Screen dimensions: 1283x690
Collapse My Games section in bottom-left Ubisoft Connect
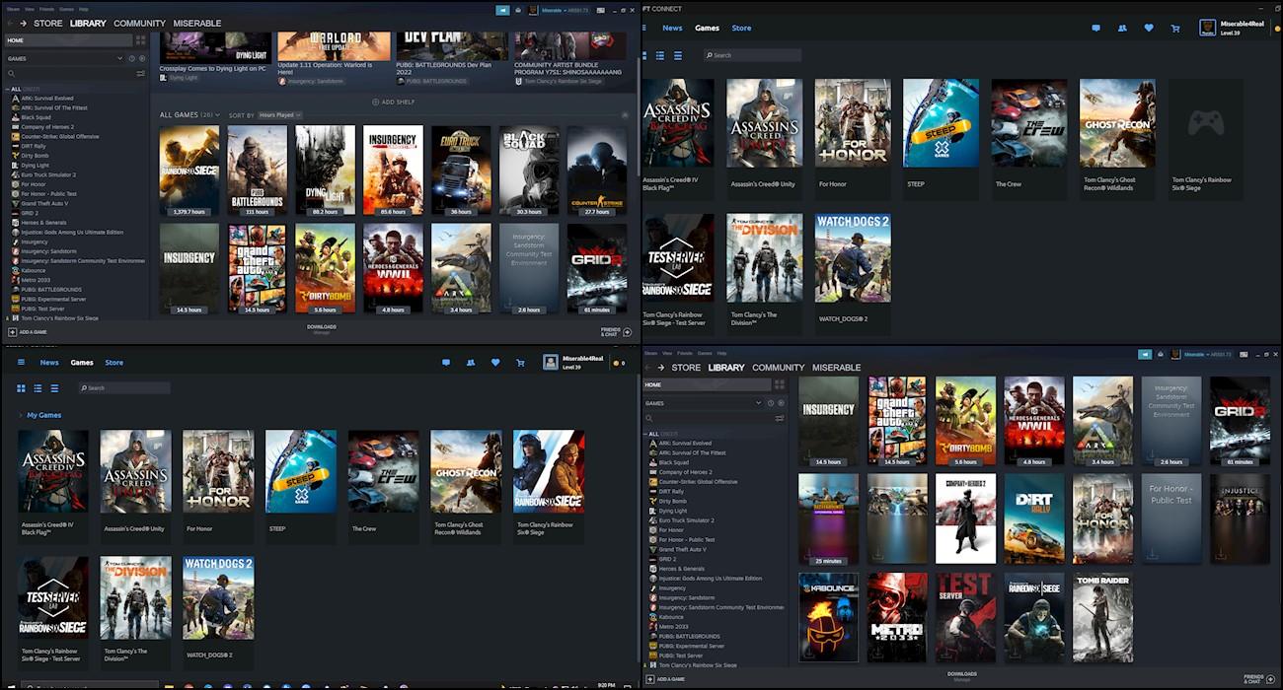point(20,415)
